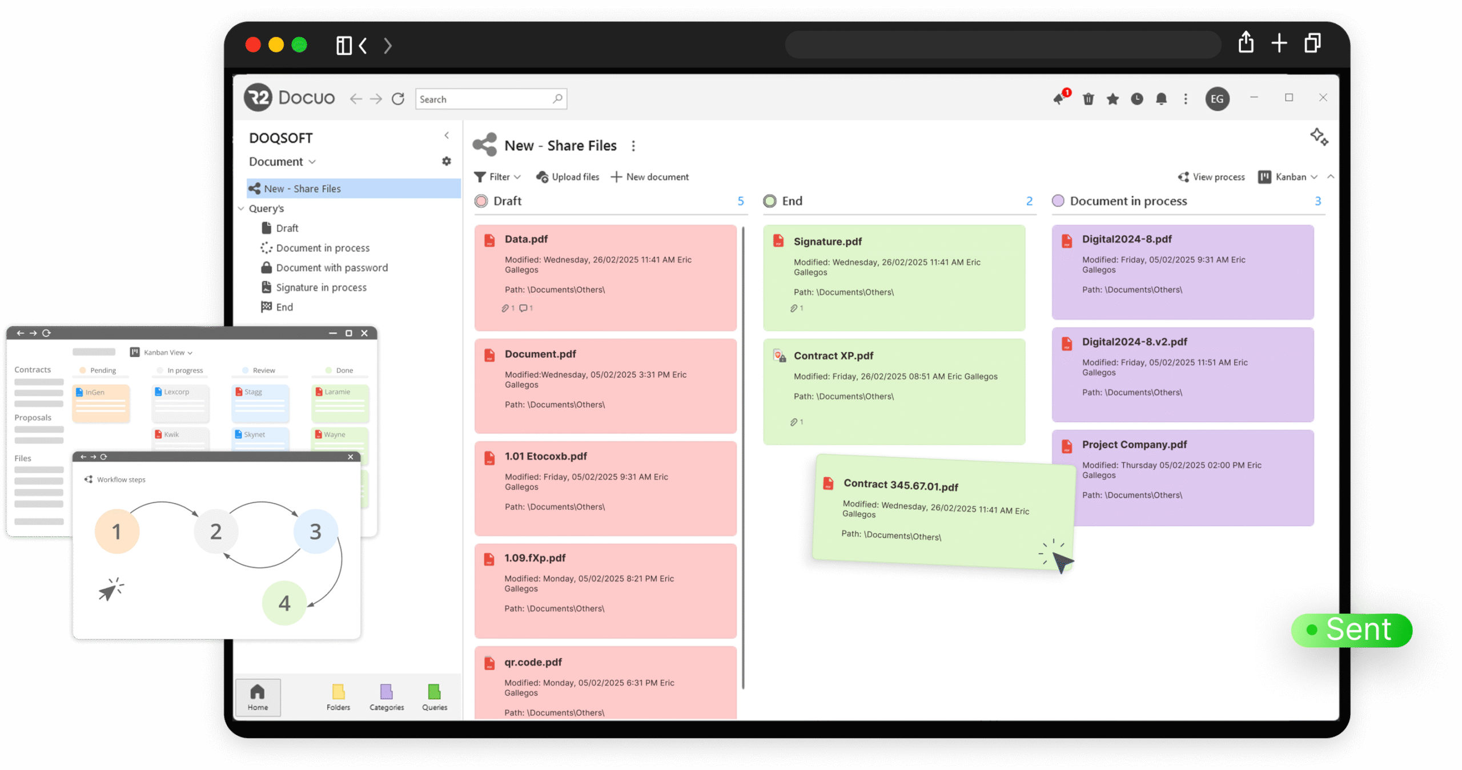This screenshot has height=770, width=1462.
Task: Open DOQSOFT sidebar settings gear
Action: [x=447, y=162]
